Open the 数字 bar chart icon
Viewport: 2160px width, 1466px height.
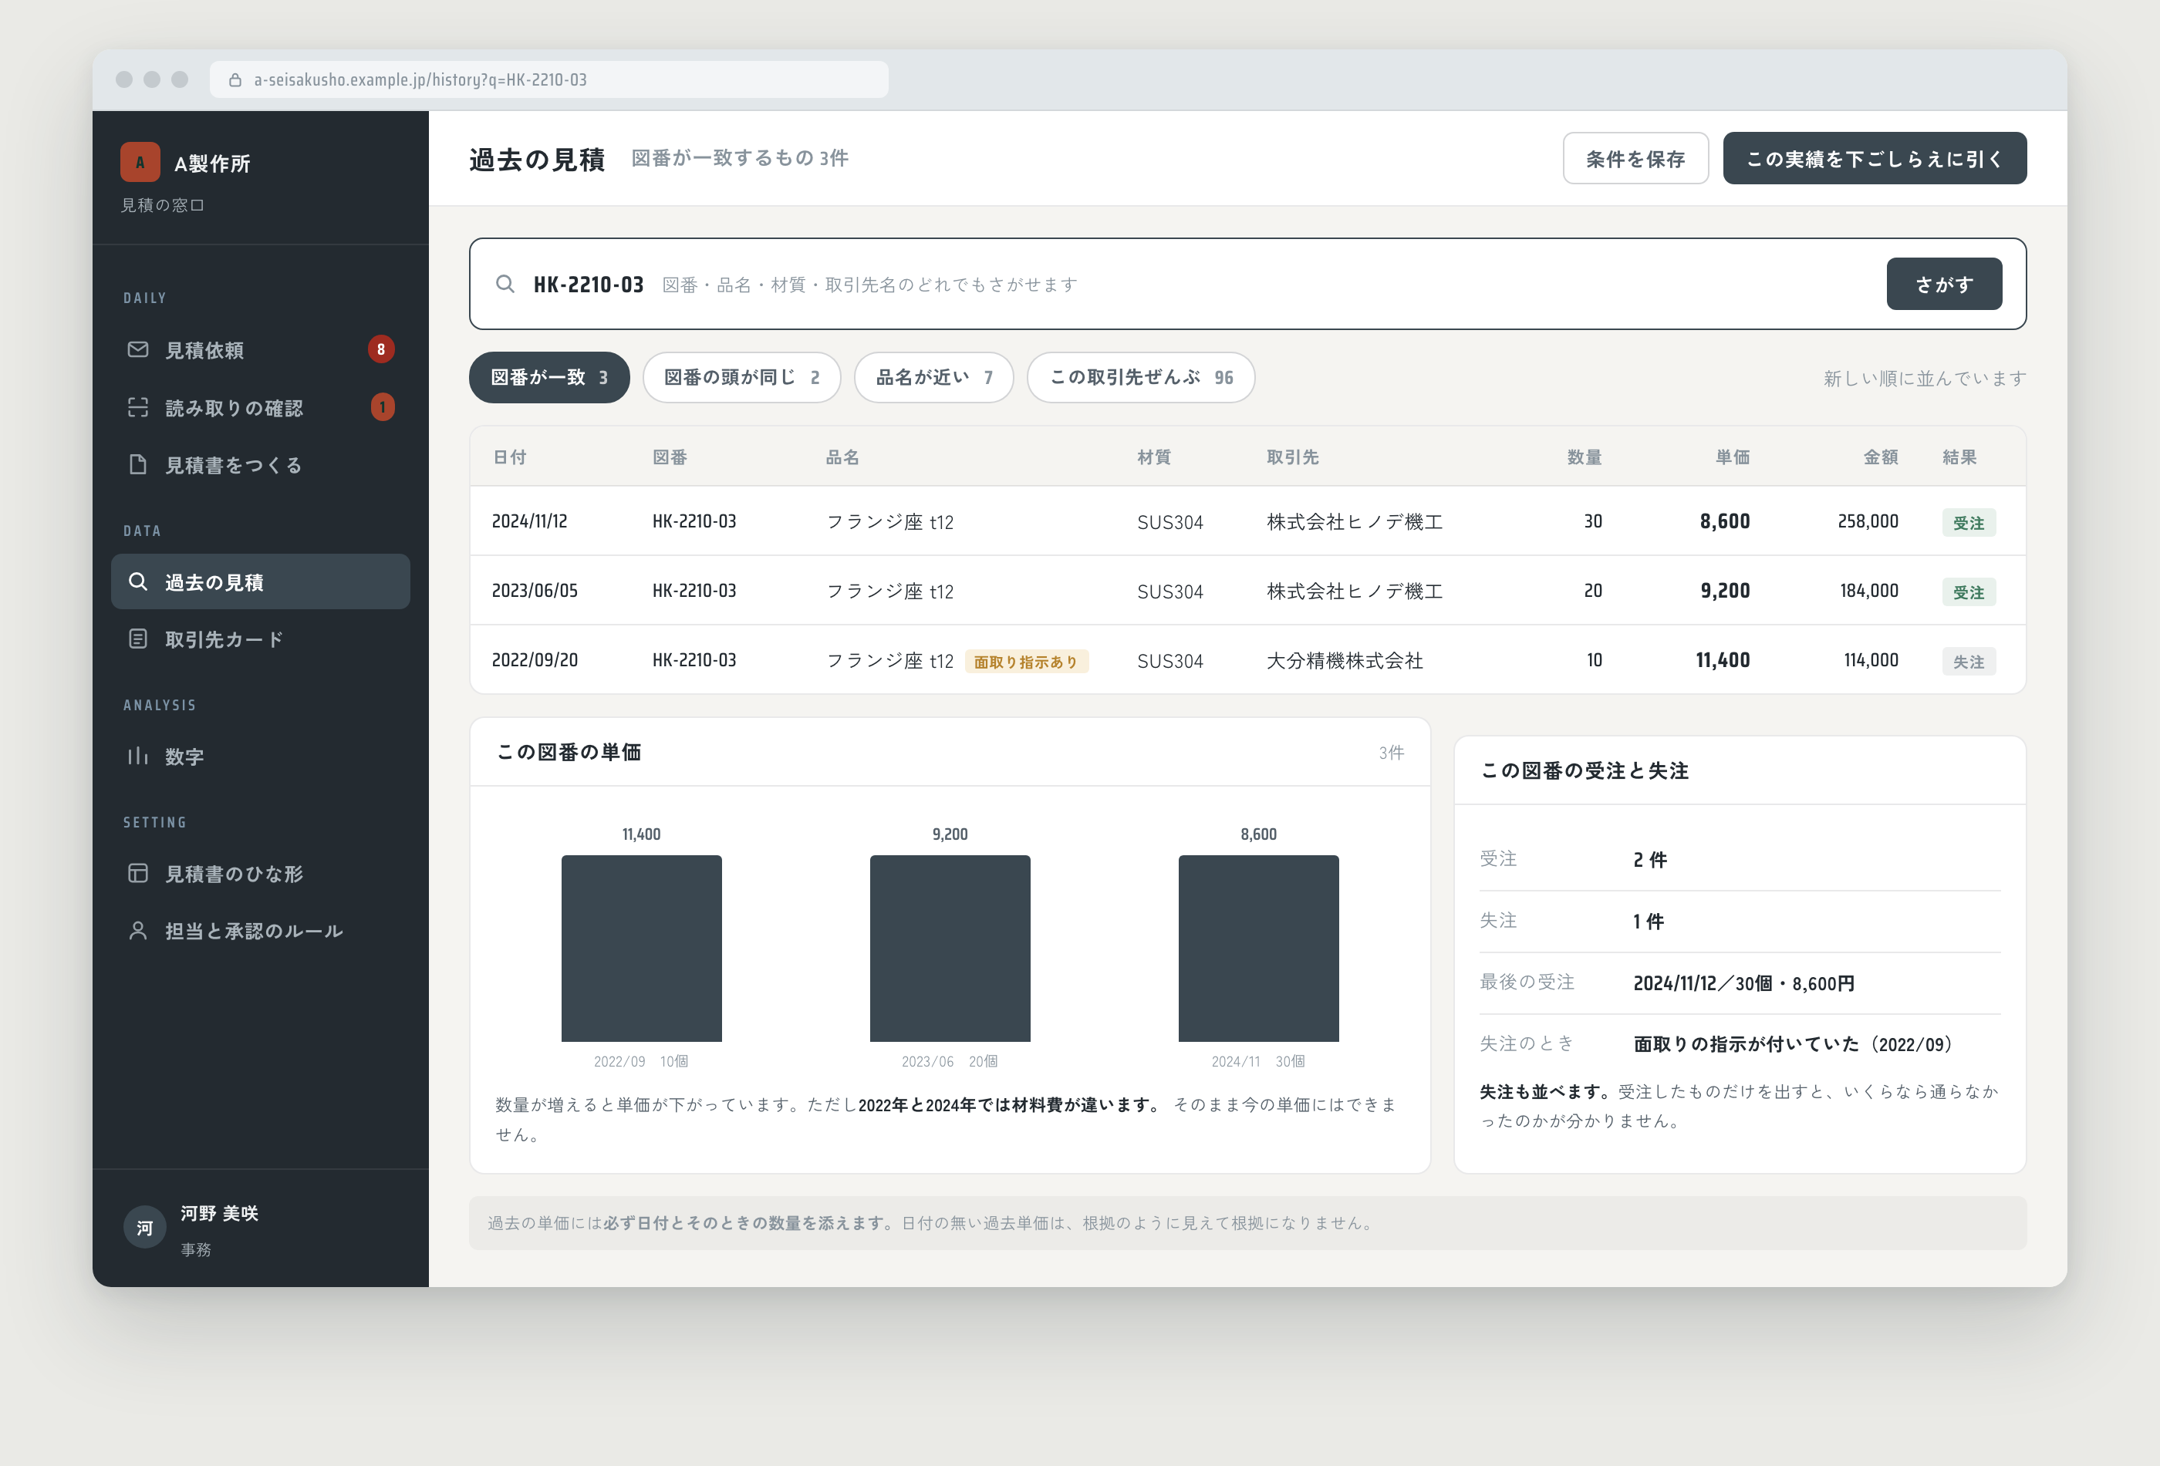(x=137, y=757)
